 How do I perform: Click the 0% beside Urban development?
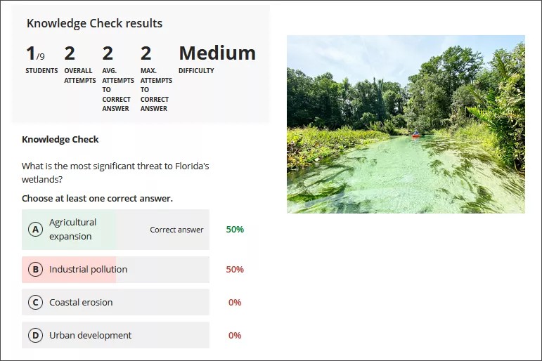click(235, 336)
